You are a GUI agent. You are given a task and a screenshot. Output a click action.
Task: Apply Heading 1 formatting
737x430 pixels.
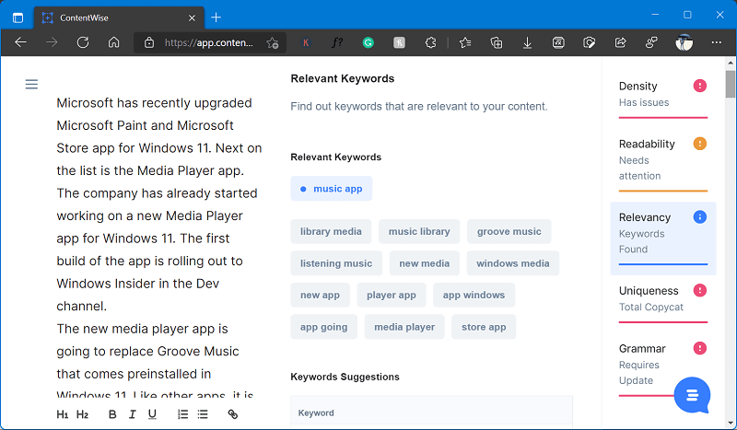click(63, 414)
